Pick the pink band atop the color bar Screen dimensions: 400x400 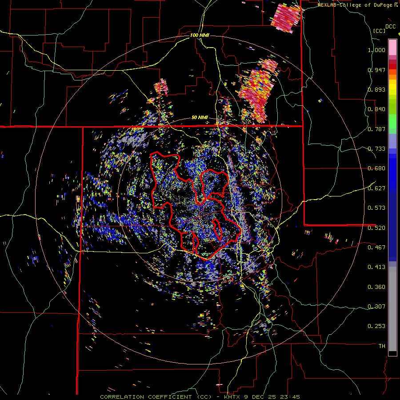click(392, 47)
